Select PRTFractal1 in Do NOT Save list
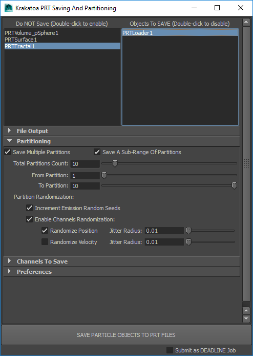The width and height of the screenshot is (253, 356). (x=62, y=46)
